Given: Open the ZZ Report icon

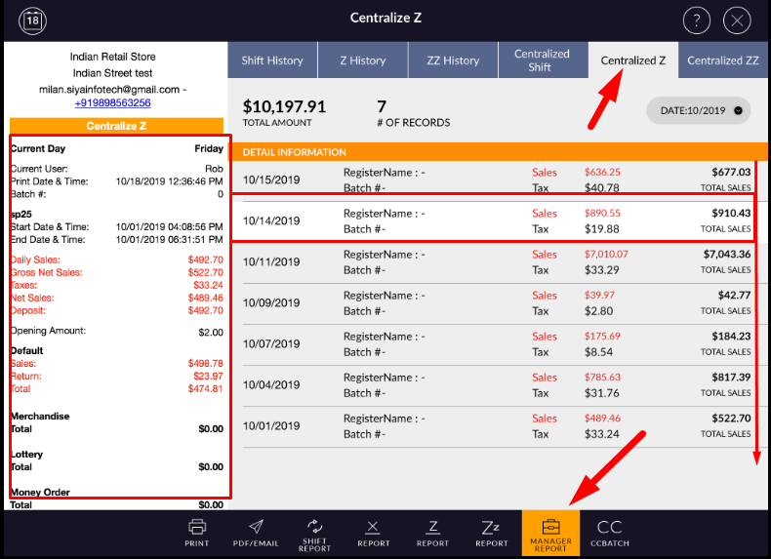Looking at the screenshot, I should pyautogui.click(x=491, y=533).
